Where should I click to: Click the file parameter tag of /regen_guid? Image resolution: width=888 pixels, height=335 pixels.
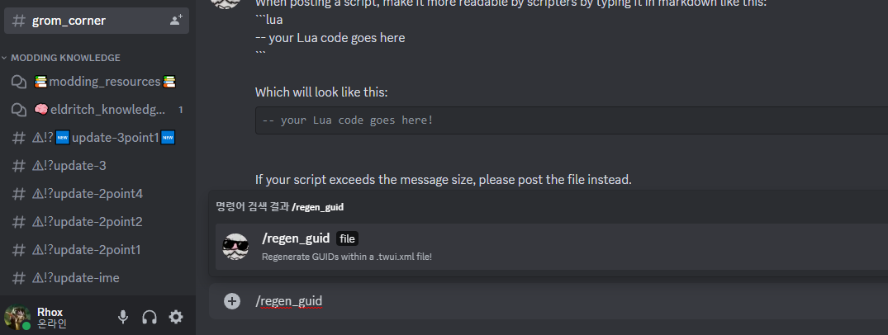click(x=347, y=238)
